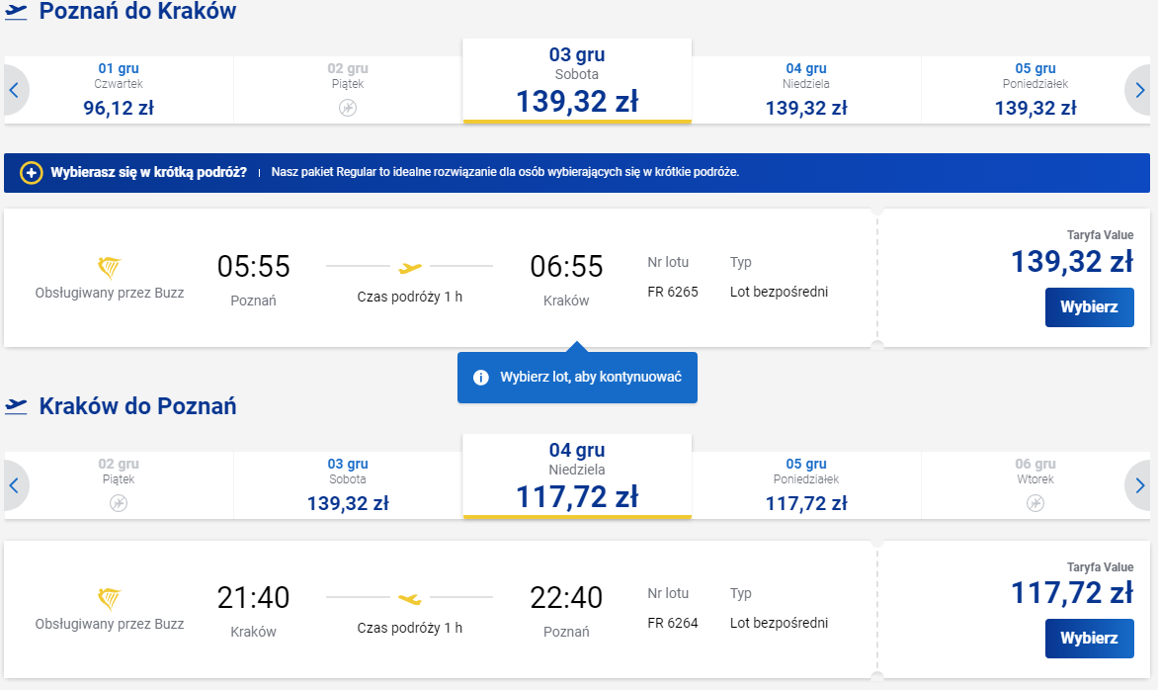Viewport: 1158px width, 690px height.
Task: Expand the 'Wybierasz się w krótką podróż?' banner
Action: (x=576, y=173)
